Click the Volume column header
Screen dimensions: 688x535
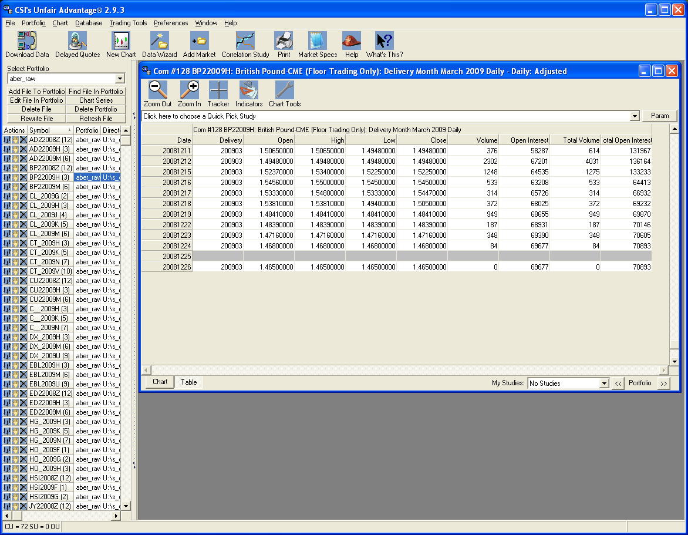473,140
